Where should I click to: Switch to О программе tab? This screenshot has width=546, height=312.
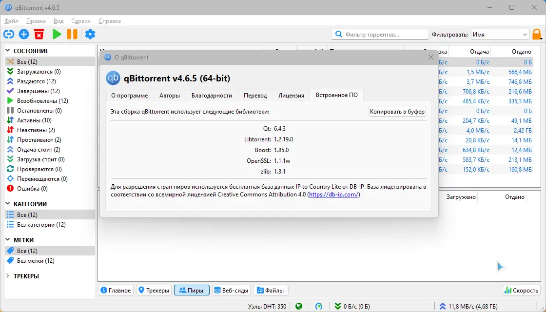130,96
